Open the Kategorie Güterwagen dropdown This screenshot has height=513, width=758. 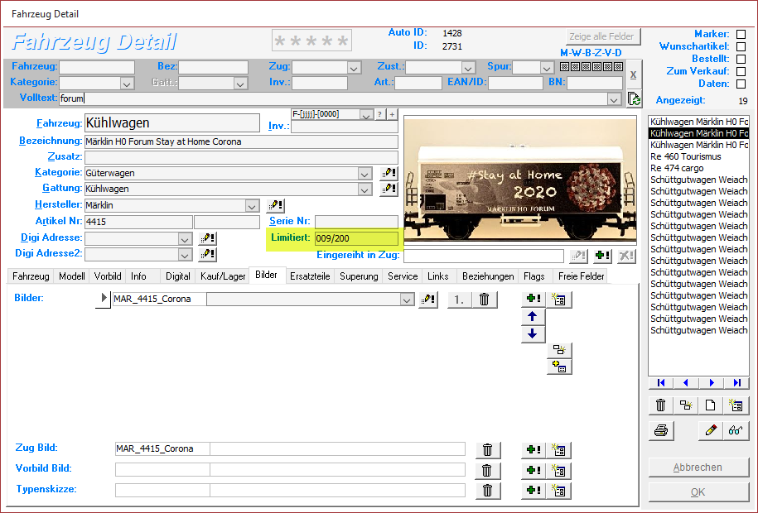pyautogui.click(x=365, y=174)
